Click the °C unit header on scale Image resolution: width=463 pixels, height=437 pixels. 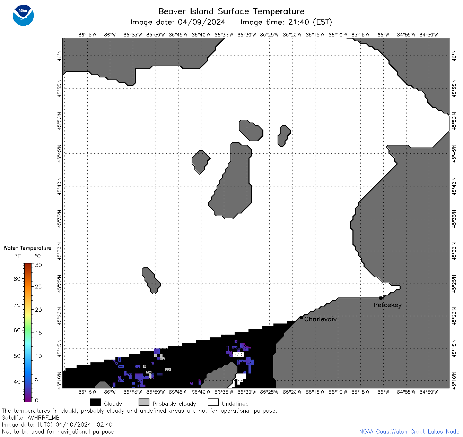(x=38, y=256)
